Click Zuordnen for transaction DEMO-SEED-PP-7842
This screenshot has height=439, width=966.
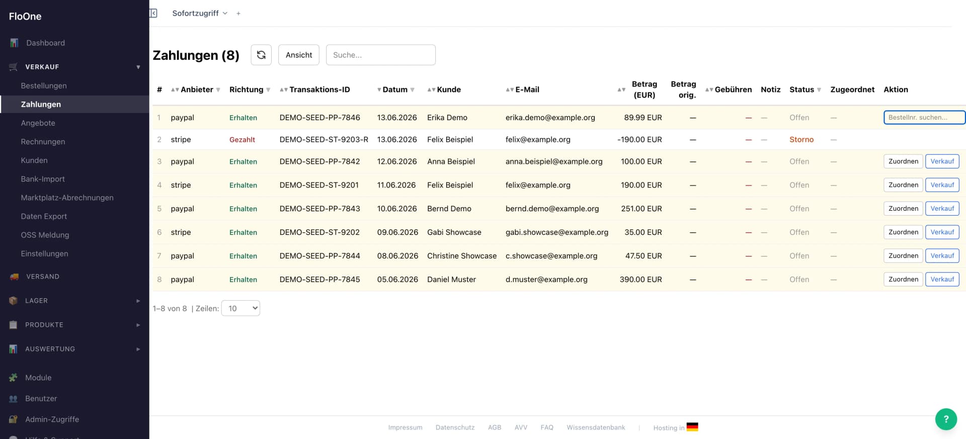[903, 161]
